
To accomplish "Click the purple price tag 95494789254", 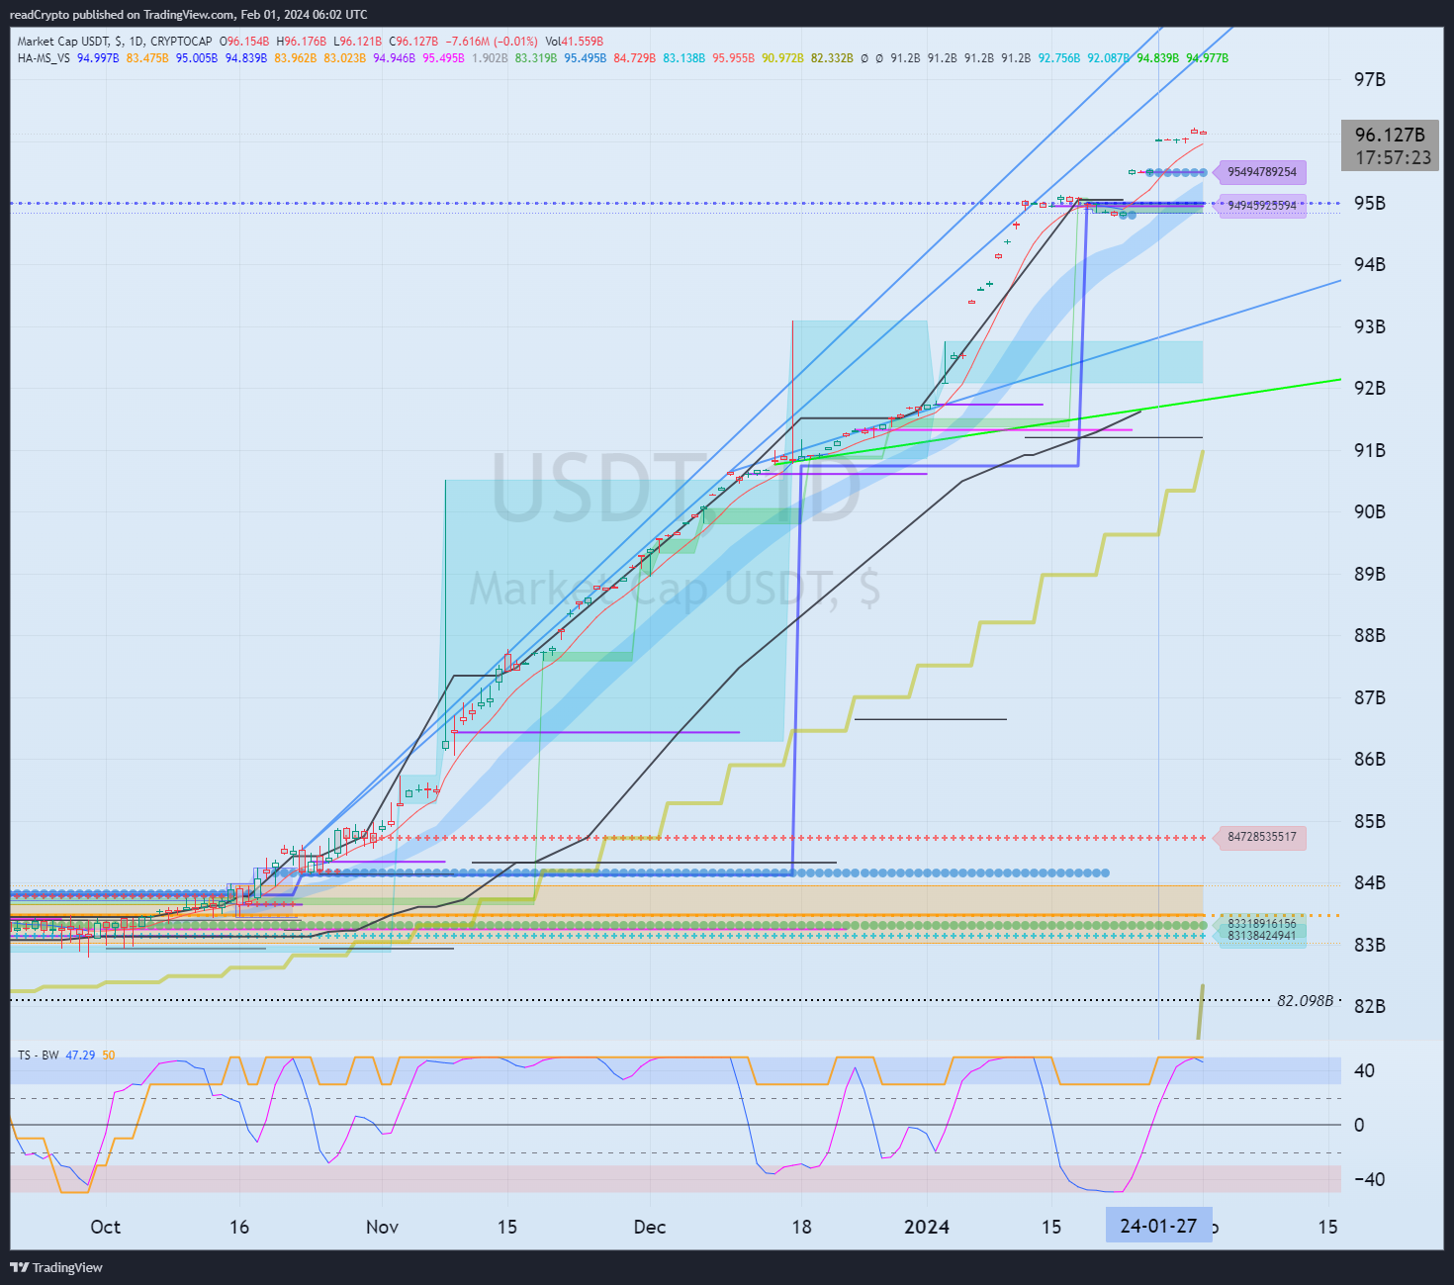I will point(1261,172).
